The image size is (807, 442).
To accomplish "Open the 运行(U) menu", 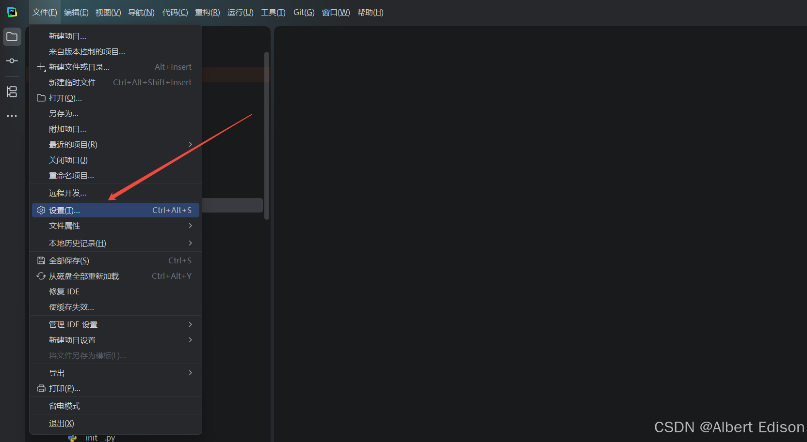I will point(241,12).
